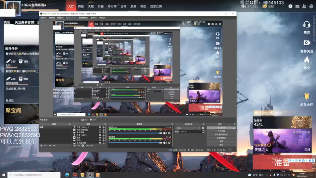The width and height of the screenshot is (316, 178).
Task: Click 退出 button in OBS controls
Action: (221, 145)
